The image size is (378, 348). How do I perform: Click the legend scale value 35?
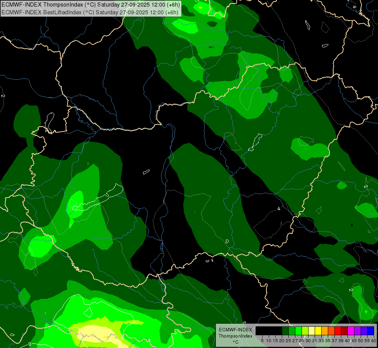tap(328, 341)
